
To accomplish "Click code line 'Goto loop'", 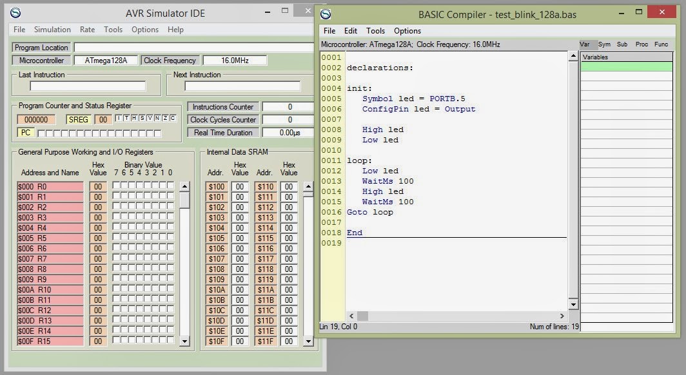I will pos(369,213).
